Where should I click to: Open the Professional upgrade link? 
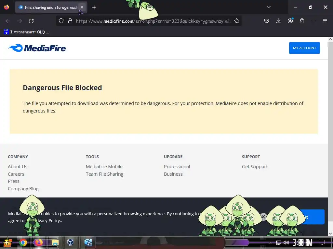177,167
